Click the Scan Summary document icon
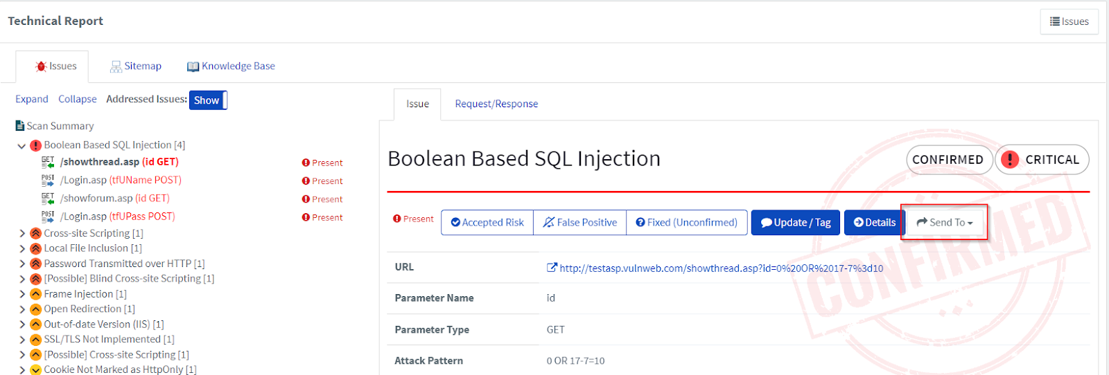This screenshot has width=1109, height=375. pyautogui.click(x=20, y=126)
